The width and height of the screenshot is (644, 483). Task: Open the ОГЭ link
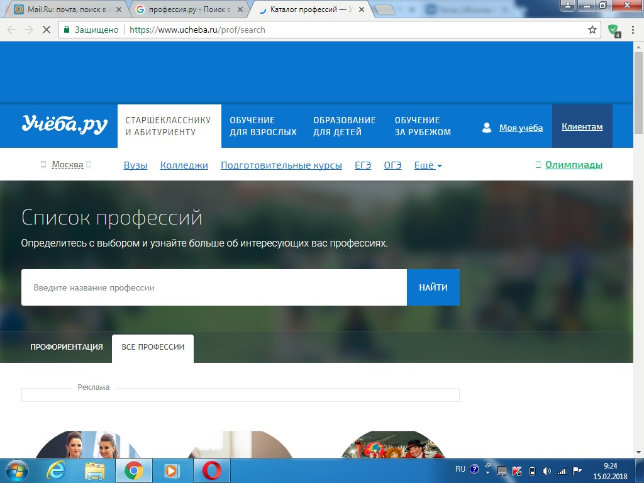[x=392, y=165]
